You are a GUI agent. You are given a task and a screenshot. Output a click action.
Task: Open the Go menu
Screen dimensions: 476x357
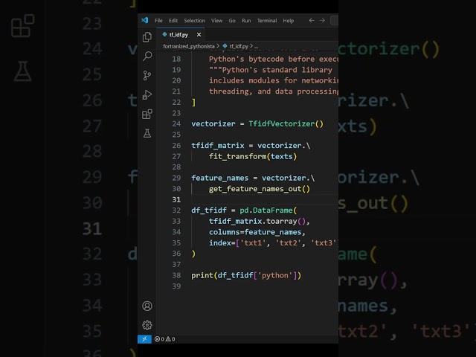point(232,20)
